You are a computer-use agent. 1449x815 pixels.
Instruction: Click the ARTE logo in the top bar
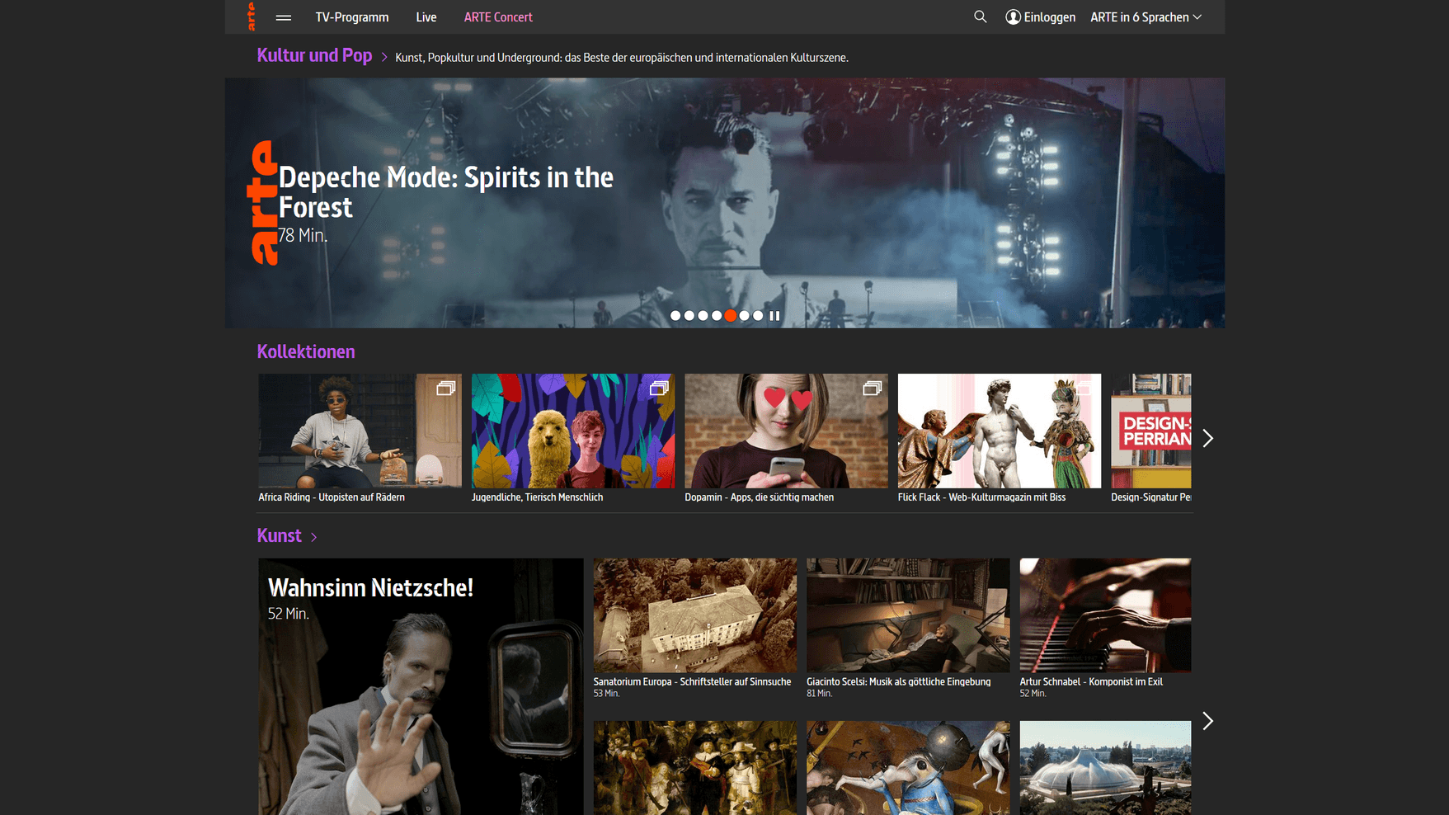point(252,16)
